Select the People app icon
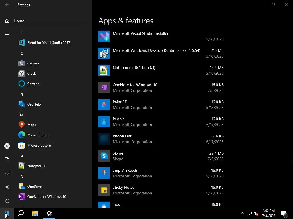The width and height of the screenshot is (293, 219). pyautogui.click(x=104, y=122)
